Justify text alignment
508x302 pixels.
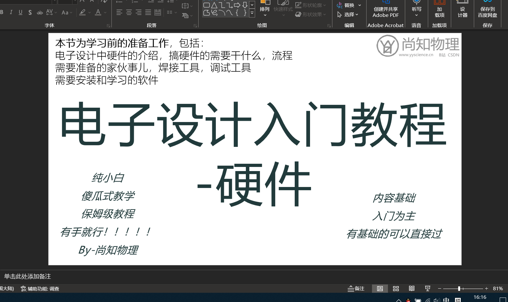pyautogui.click(x=148, y=12)
